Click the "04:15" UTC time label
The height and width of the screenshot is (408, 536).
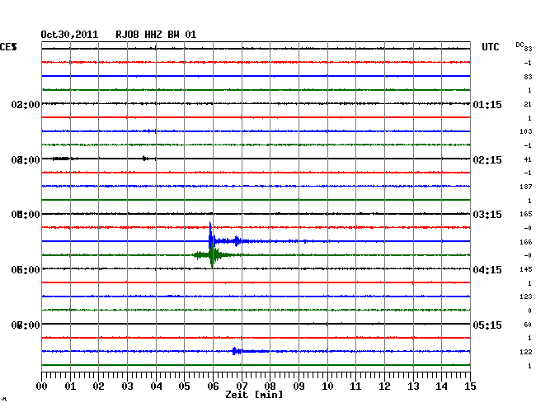click(x=487, y=270)
